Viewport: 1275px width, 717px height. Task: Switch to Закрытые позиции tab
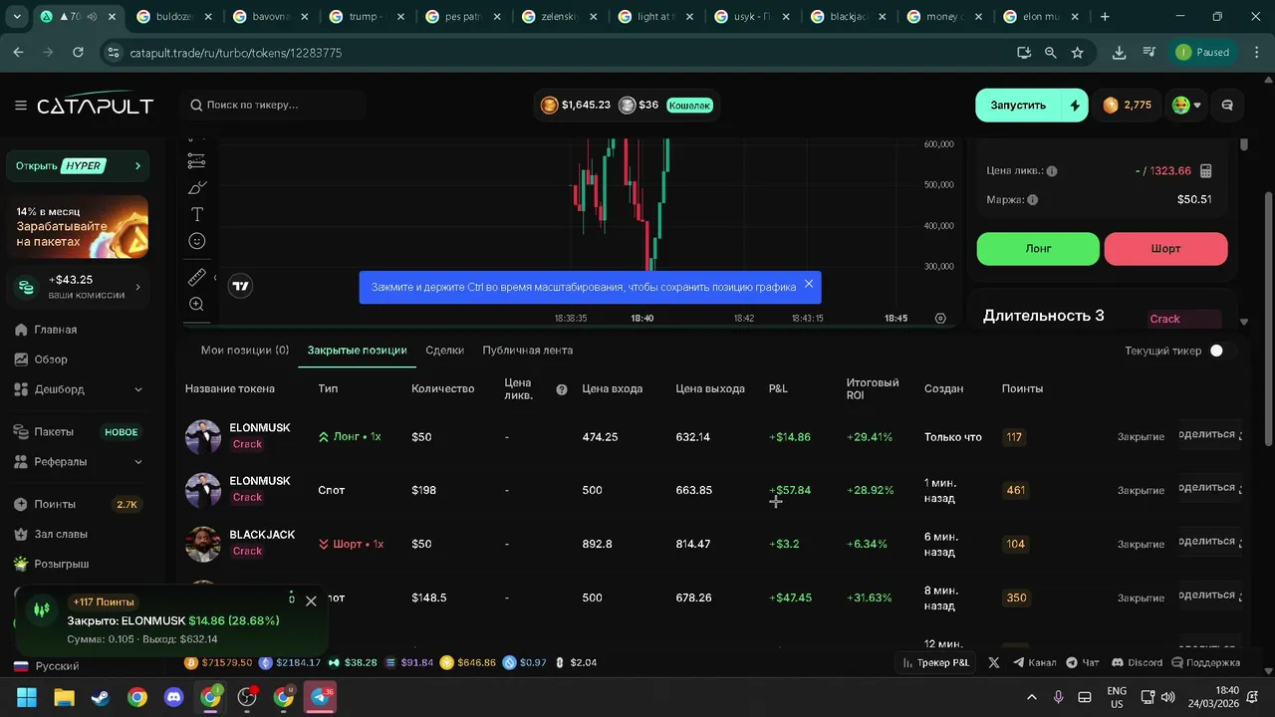click(357, 351)
